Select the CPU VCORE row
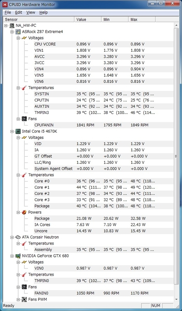182x311 pixels. 103,44
